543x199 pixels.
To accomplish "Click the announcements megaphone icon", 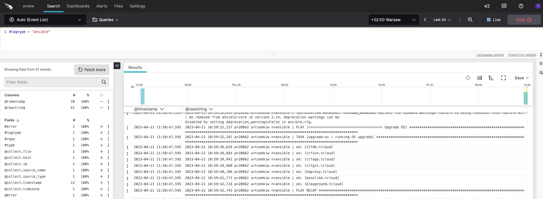I will [487, 6].
